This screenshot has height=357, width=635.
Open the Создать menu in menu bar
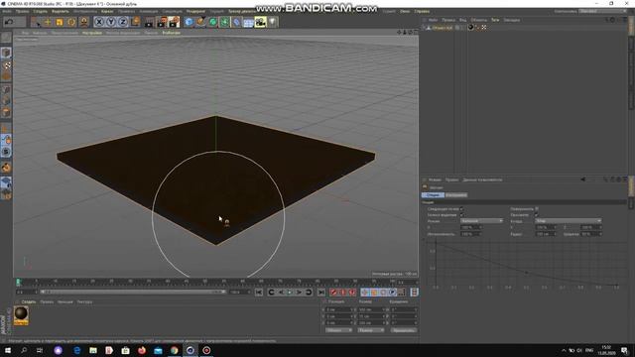[40, 11]
